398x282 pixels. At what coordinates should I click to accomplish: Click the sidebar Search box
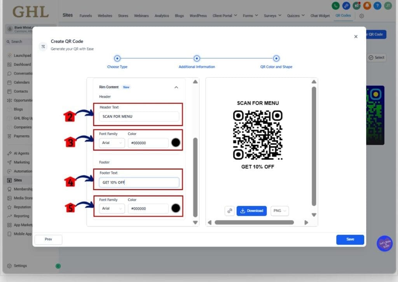pyautogui.click(x=19, y=42)
